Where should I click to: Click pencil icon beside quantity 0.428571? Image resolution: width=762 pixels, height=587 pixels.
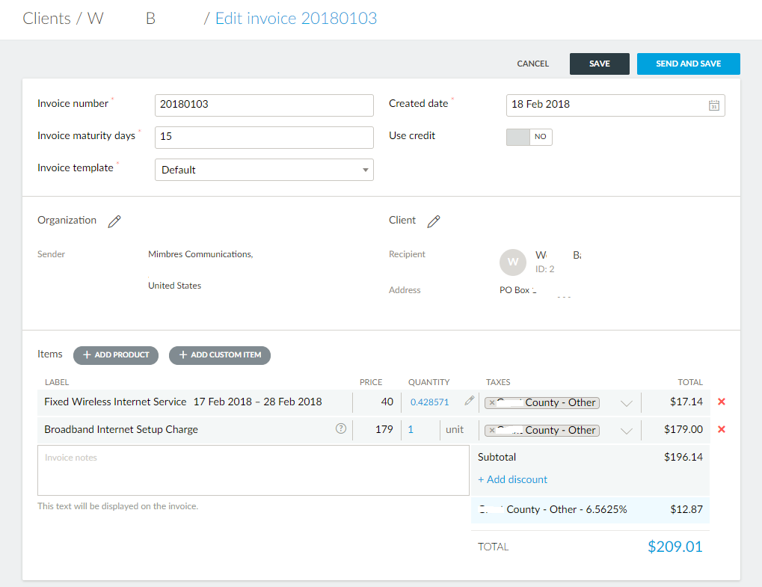tap(469, 402)
